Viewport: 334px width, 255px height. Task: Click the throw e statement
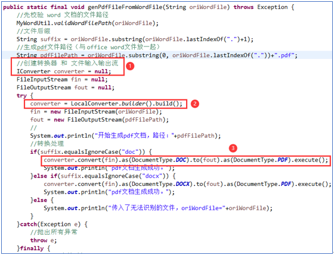(44, 240)
